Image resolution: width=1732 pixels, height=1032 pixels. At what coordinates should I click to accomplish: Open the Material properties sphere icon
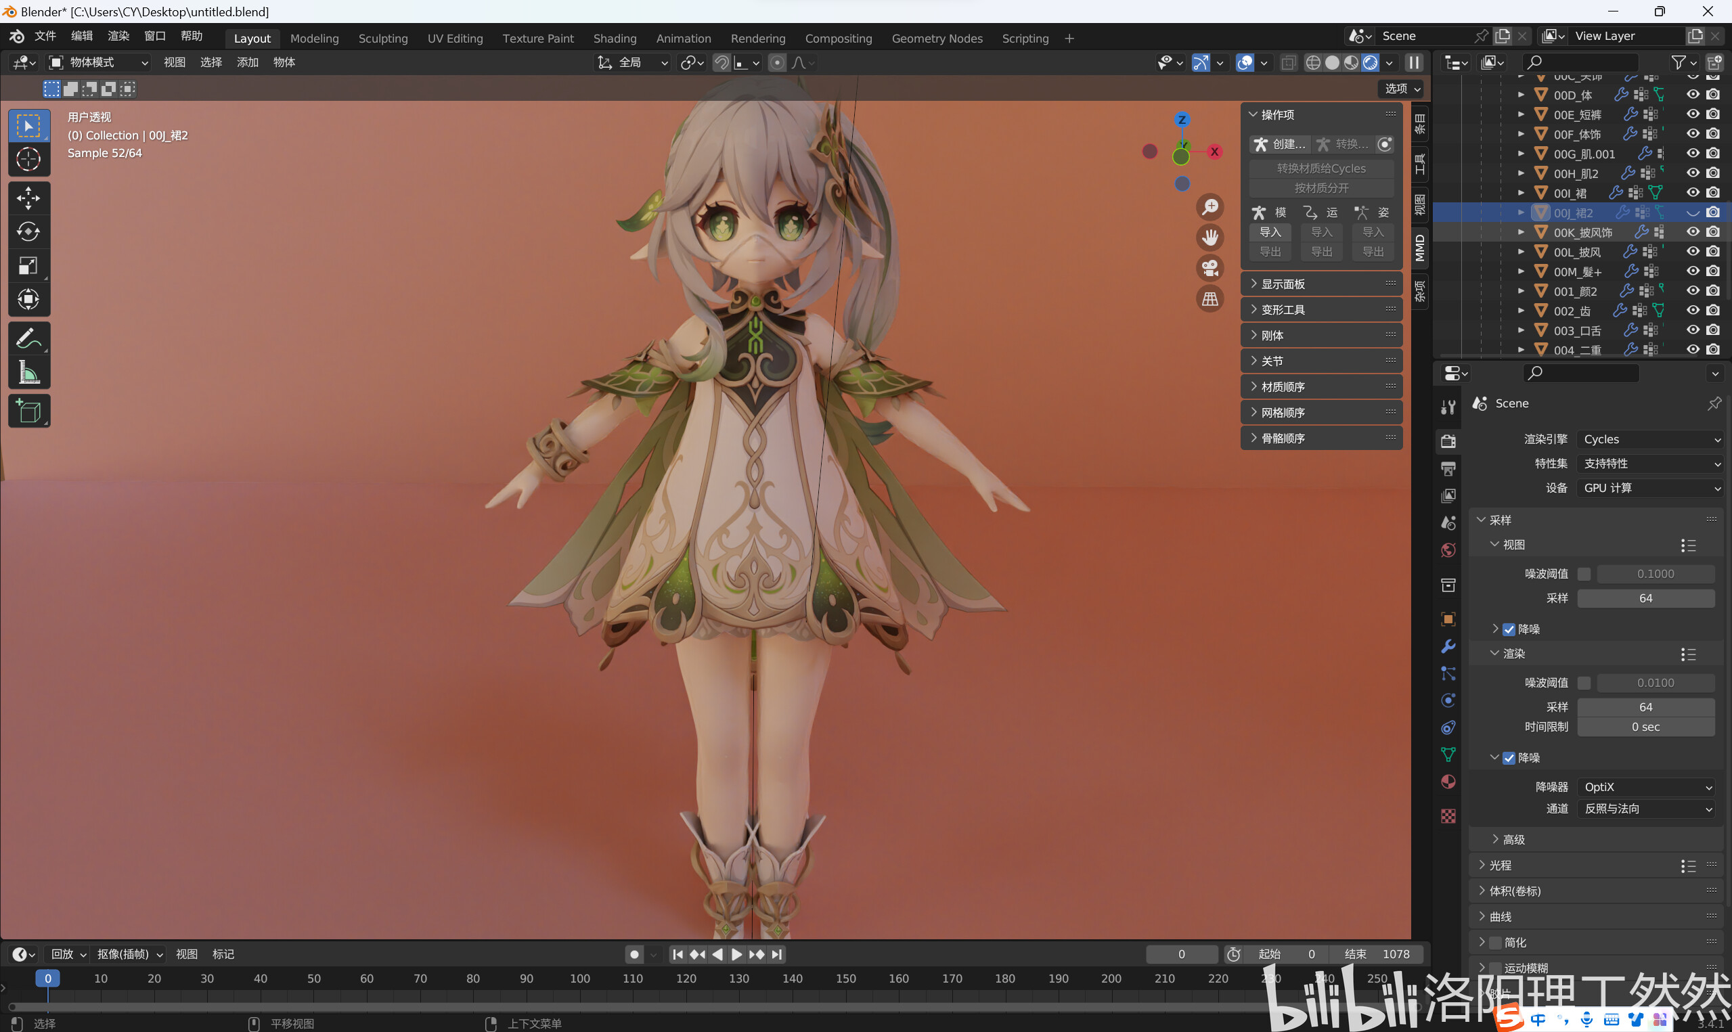pos(1448,782)
